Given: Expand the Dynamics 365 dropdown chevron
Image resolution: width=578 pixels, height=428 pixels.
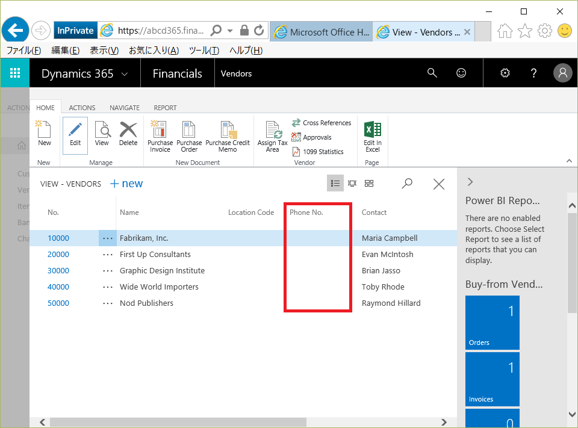Looking at the screenshot, I should tap(125, 74).
